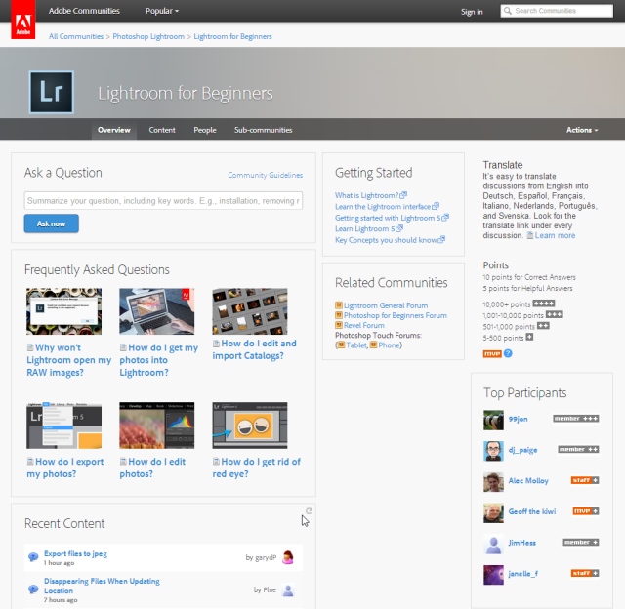The image size is (625, 609).
Task: Click Sign in
Action: [472, 12]
